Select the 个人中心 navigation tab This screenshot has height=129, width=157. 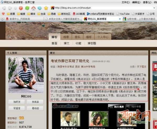[x=103, y=37]
